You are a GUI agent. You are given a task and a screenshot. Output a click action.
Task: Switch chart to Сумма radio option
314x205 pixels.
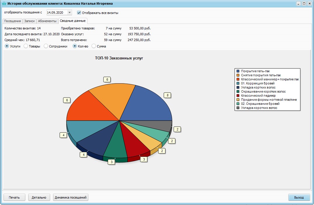[x=94, y=46]
